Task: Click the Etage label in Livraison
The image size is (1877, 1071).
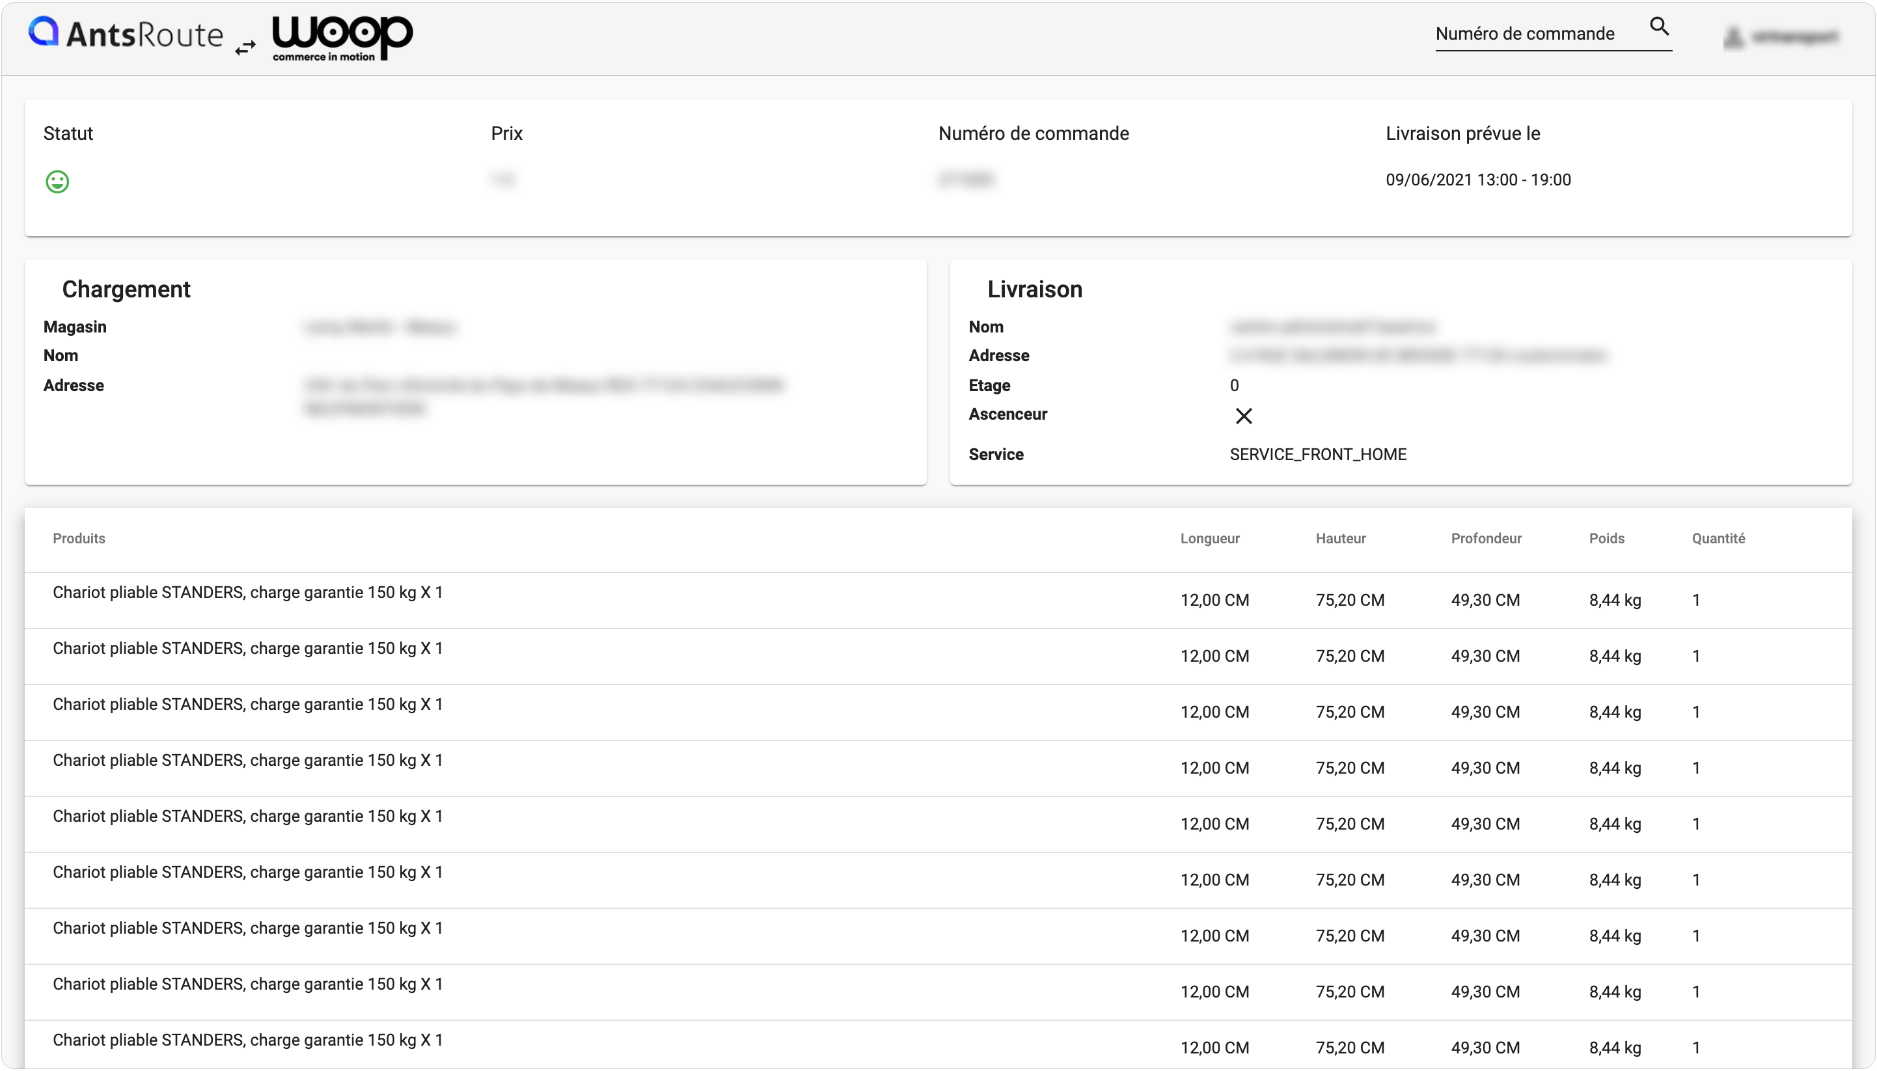Action: (x=989, y=385)
